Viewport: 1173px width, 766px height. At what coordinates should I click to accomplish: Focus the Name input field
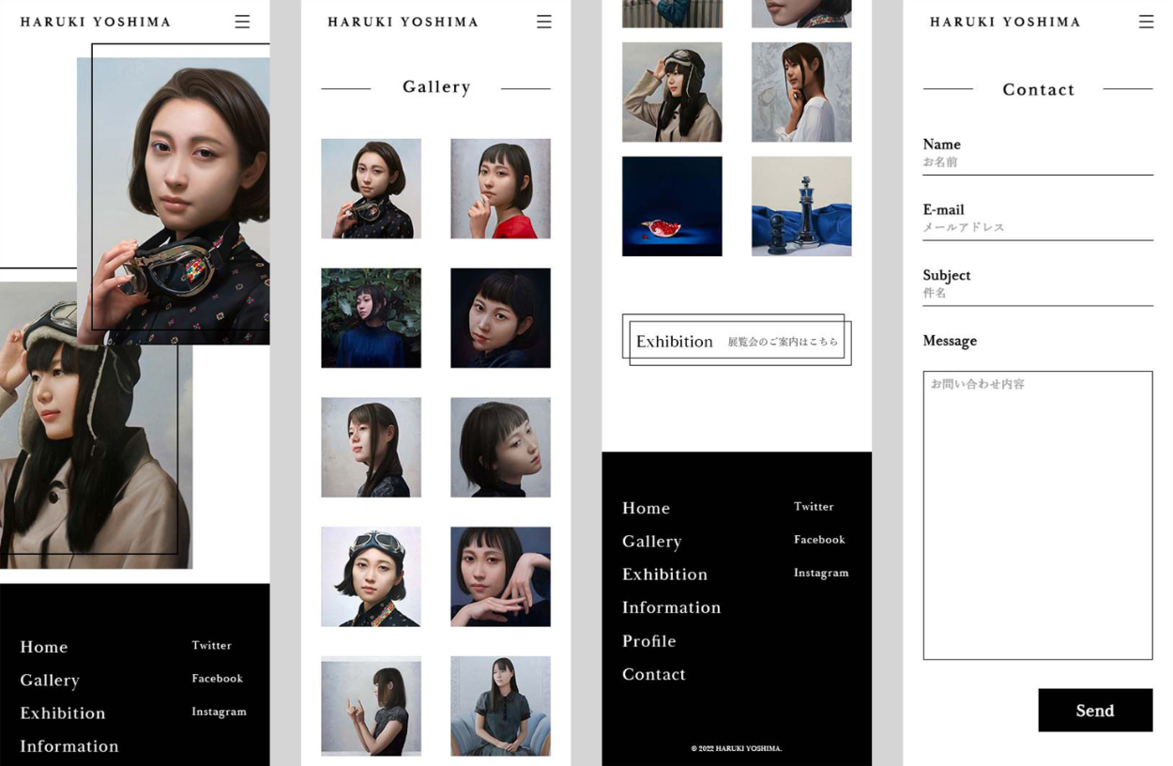[x=1037, y=162]
